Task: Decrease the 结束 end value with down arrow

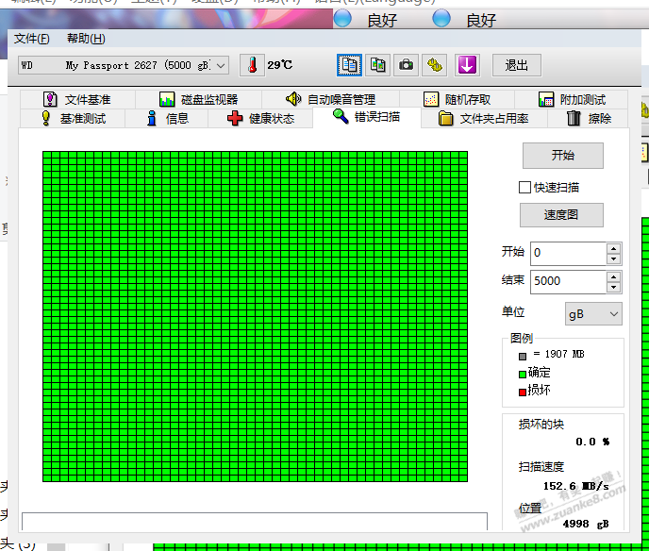Action: [x=614, y=287]
